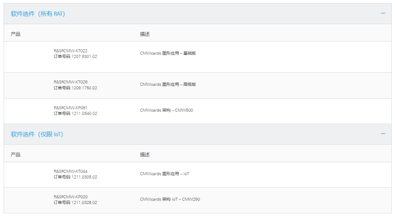The image size is (395, 217).
Task: Click order number 1209.1750.02
Action: coord(84,88)
